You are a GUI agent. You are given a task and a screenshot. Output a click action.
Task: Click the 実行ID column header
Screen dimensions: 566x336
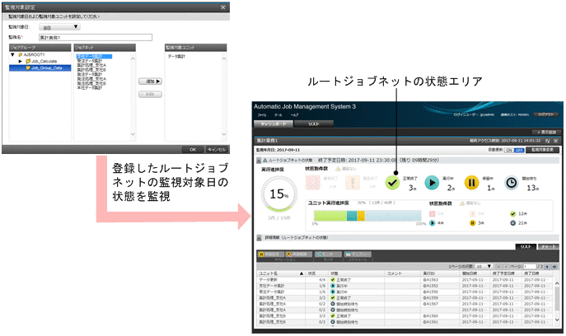[x=441, y=273]
